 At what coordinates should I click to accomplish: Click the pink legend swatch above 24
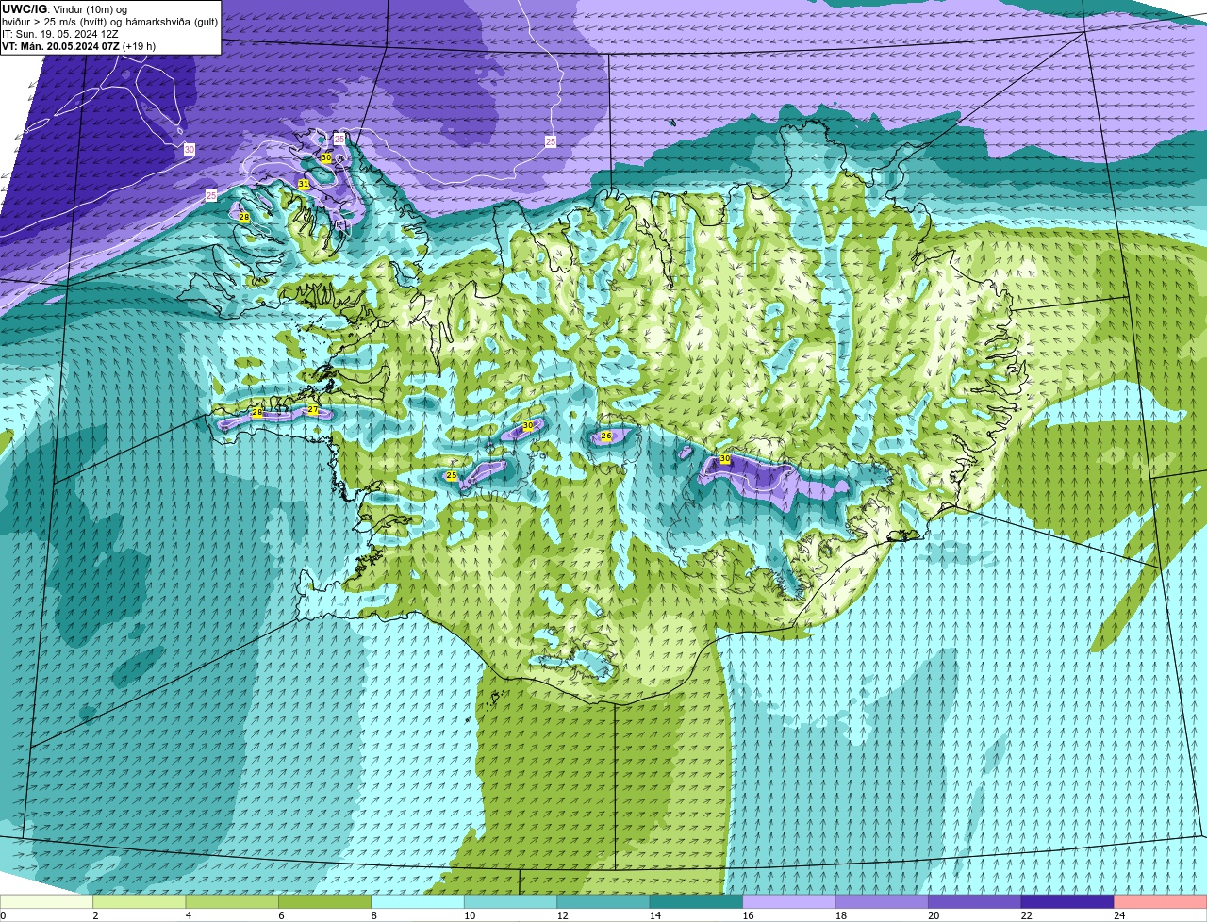1161,902
